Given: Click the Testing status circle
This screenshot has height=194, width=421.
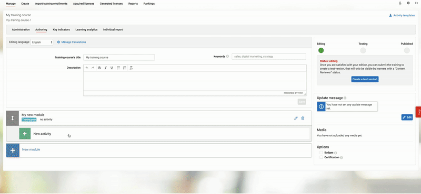Looking at the screenshot, I should (x=363, y=50).
